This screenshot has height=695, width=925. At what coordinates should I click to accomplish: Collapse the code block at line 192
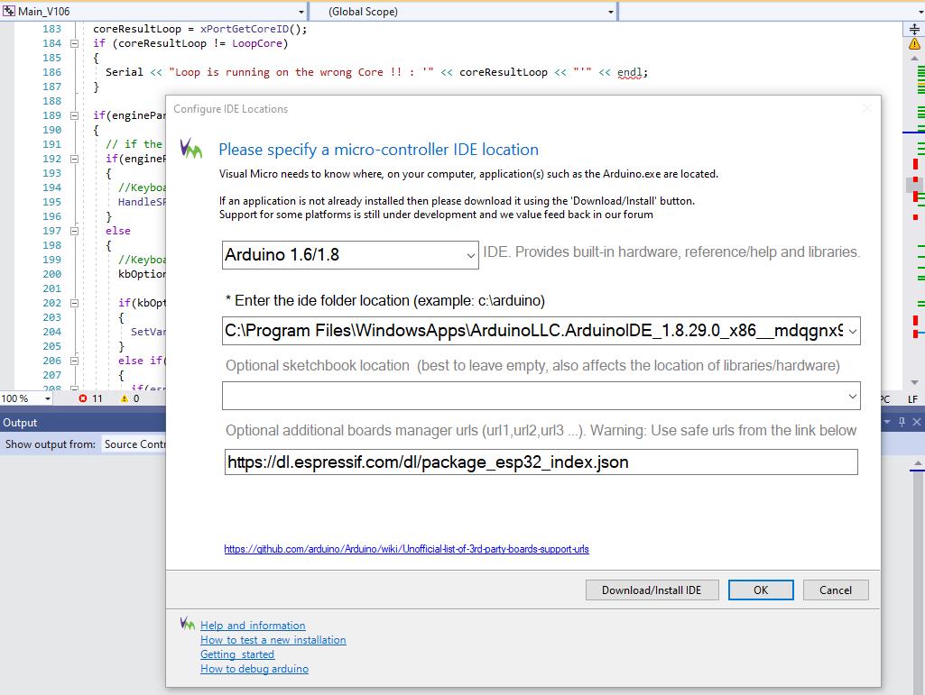[x=74, y=160]
